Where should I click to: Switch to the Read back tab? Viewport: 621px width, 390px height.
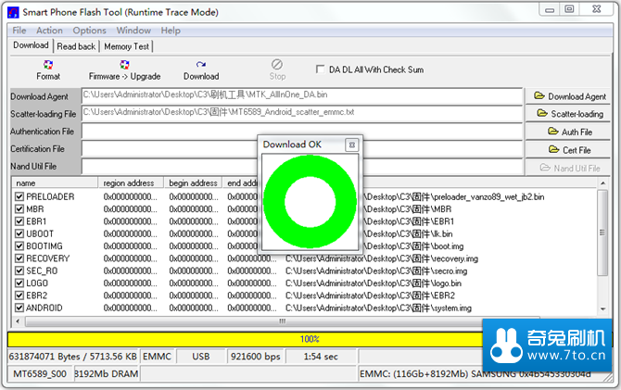(x=76, y=46)
